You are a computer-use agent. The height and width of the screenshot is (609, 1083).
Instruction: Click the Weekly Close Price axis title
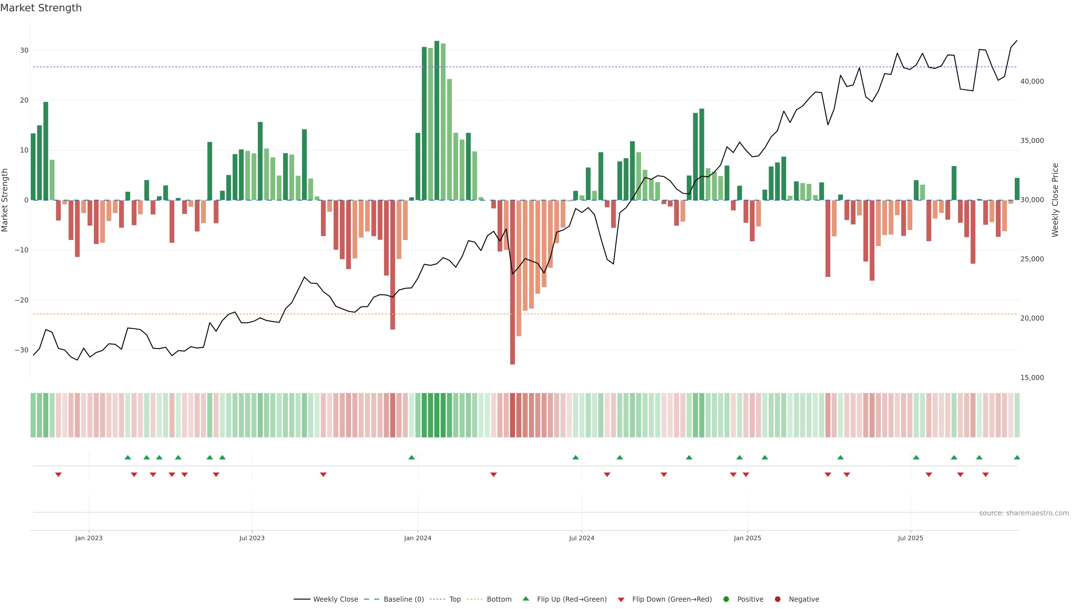pyautogui.click(x=1055, y=200)
